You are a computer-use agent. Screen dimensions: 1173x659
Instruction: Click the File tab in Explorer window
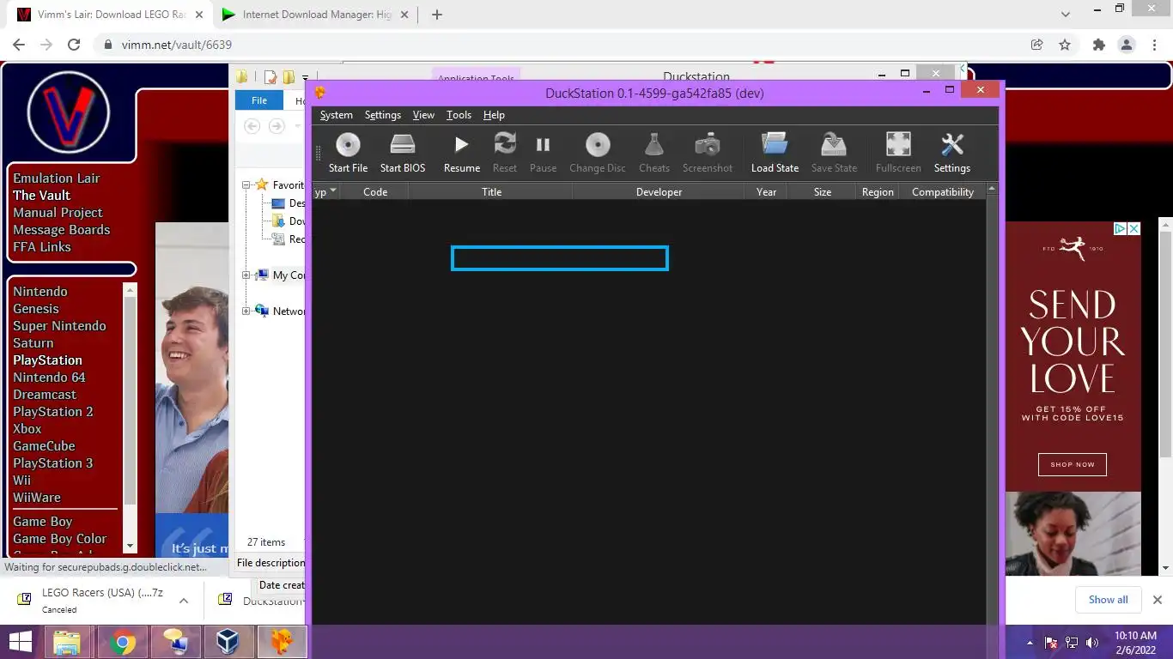pyautogui.click(x=258, y=100)
